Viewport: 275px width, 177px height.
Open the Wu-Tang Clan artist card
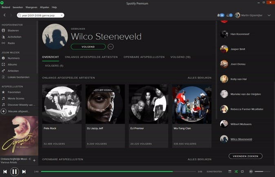click(x=192, y=116)
